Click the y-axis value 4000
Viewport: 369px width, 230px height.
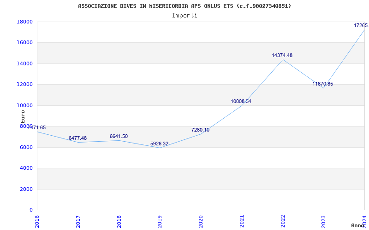(26, 168)
